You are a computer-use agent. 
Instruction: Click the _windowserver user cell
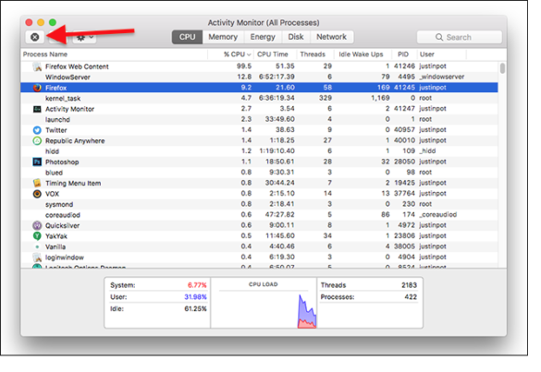point(442,77)
